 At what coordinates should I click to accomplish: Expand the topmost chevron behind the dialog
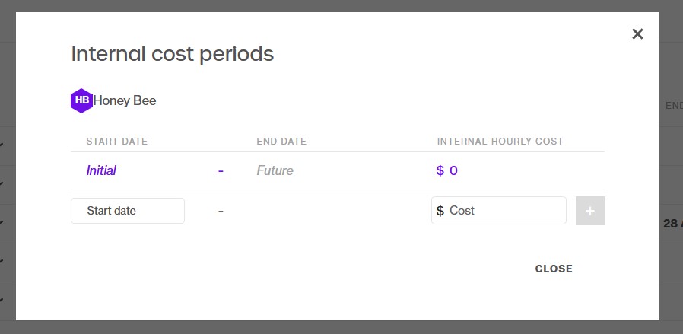point(2,145)
